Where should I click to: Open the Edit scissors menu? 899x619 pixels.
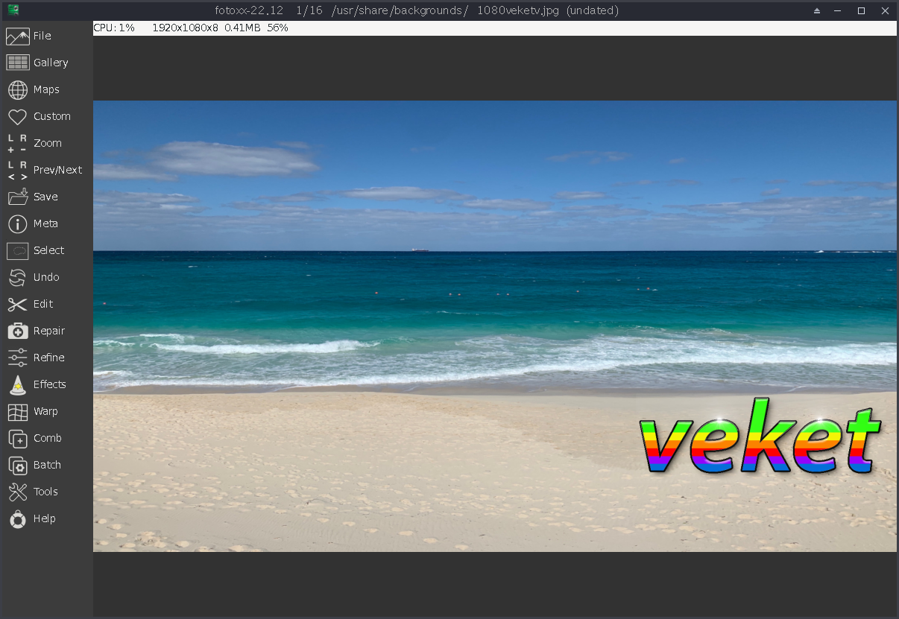point(31,304)
